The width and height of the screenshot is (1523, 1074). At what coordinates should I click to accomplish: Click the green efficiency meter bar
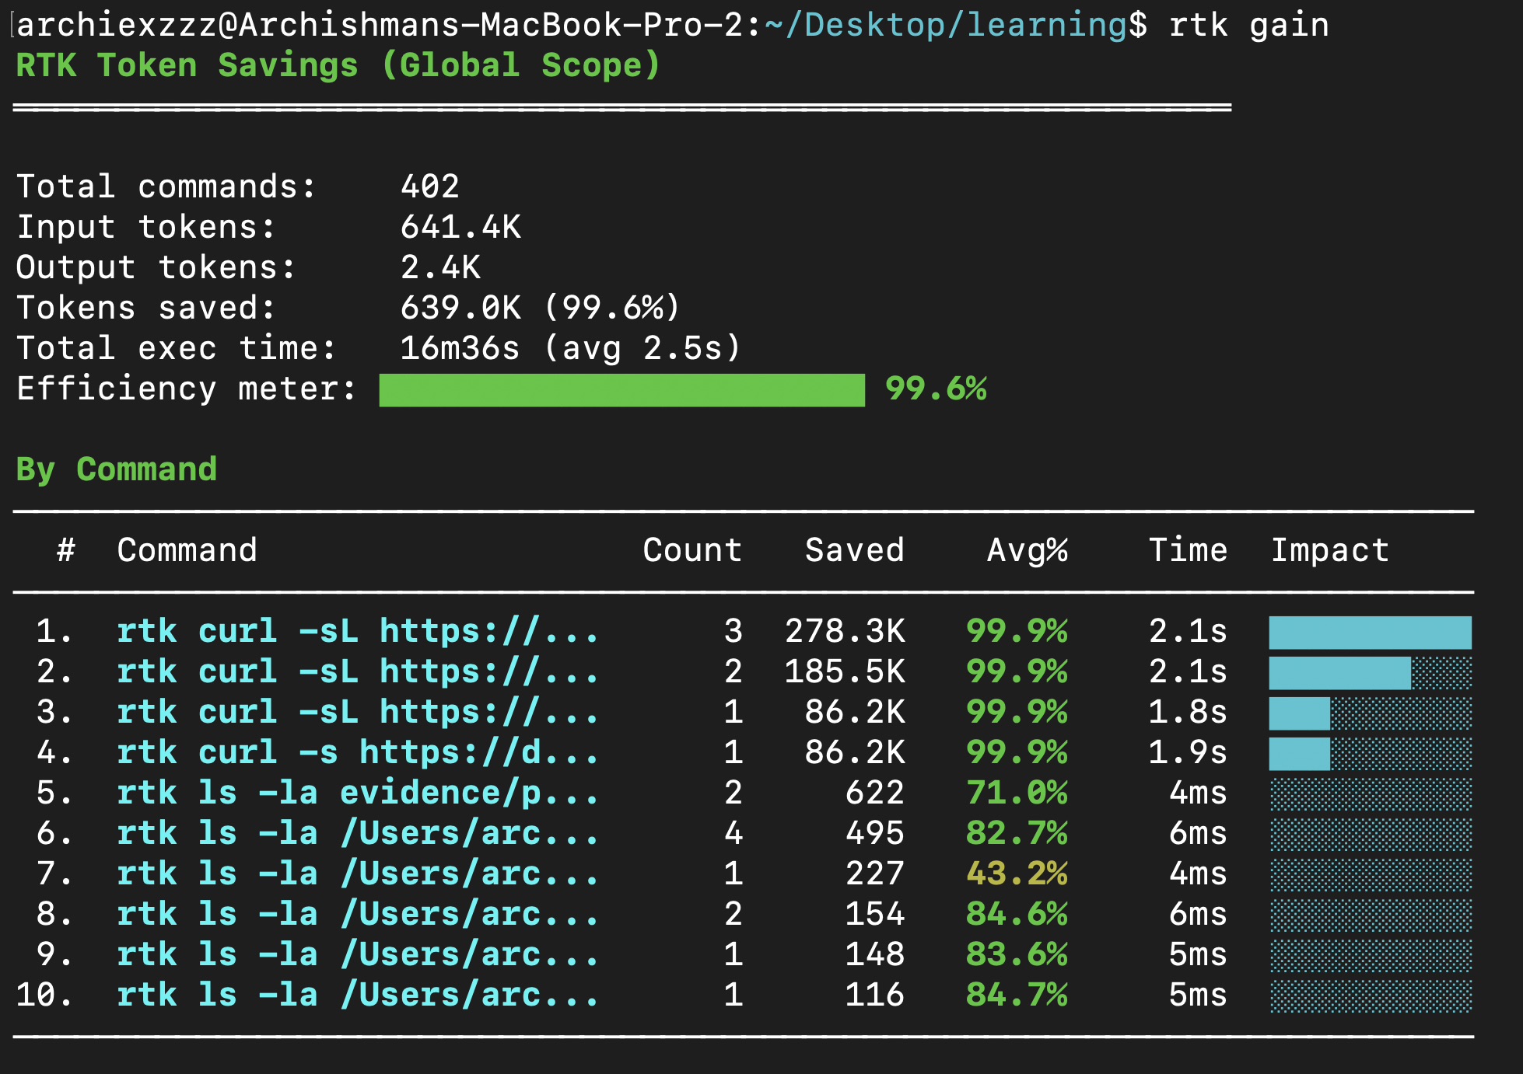[x=621, y=389]
